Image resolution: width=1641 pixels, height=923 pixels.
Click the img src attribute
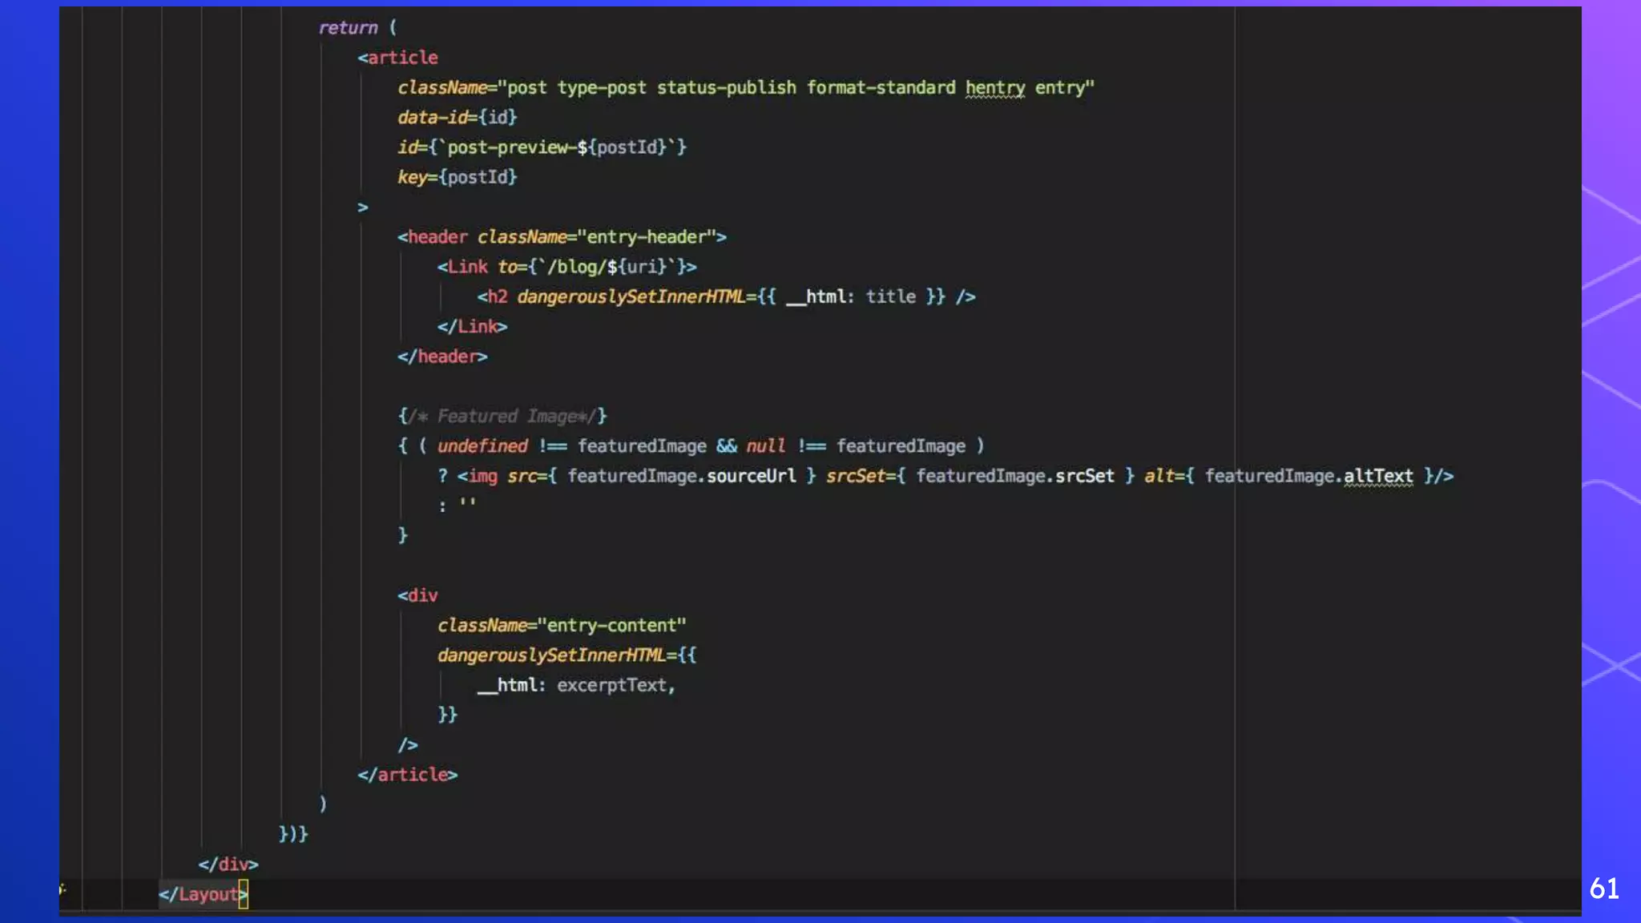522,476
